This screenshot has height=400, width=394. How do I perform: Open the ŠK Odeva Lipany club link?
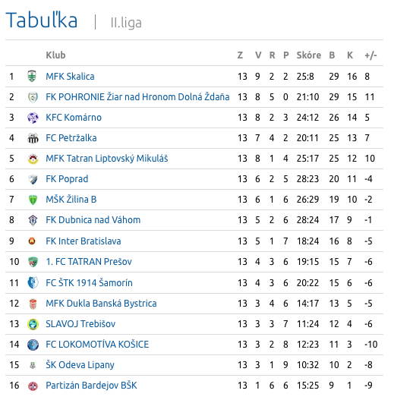(80, 365)
